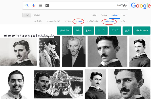Open تنظیمات settings menu

click(36, 15)
